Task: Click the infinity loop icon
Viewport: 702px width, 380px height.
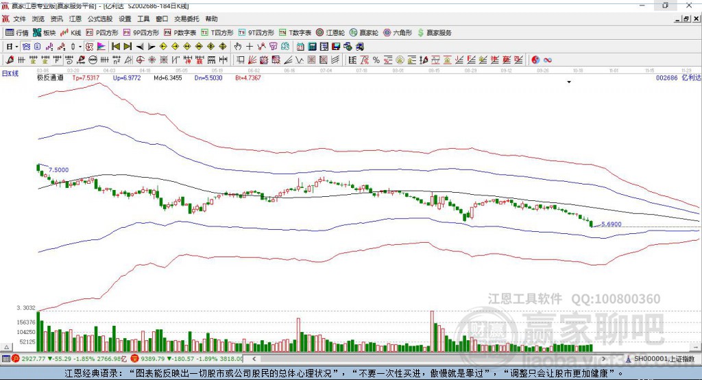Action: tap(548, 60)
